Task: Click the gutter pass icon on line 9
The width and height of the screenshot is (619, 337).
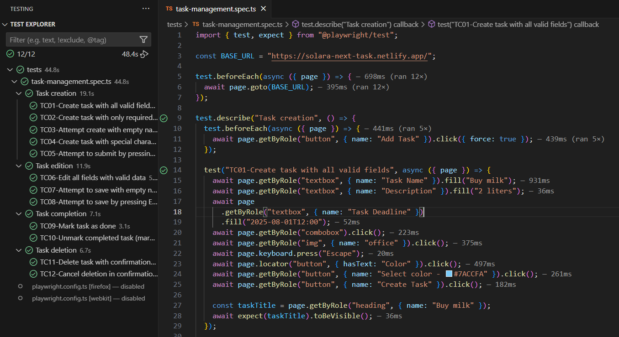Action: [x=164, y=118]
